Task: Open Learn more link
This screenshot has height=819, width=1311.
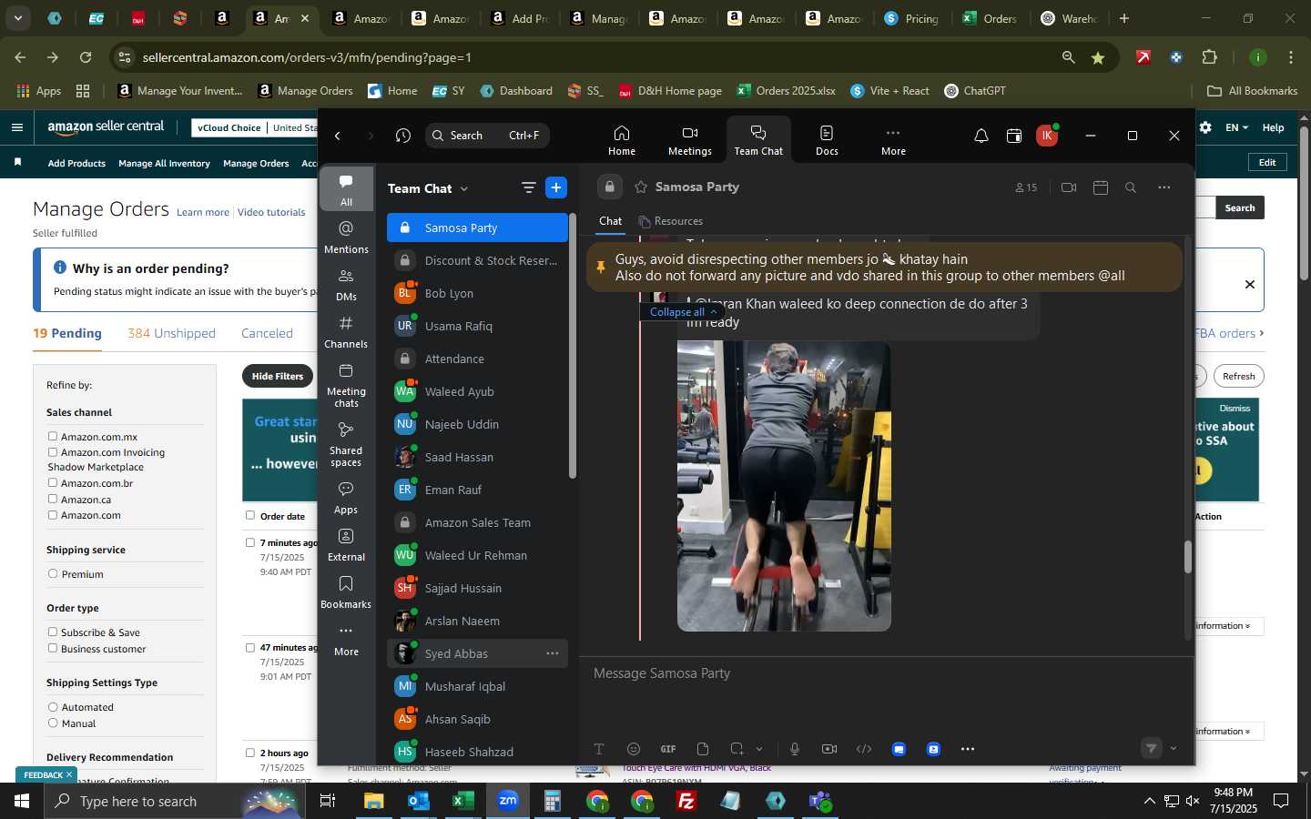Action: pyautogui.click(x=203, y=212)
